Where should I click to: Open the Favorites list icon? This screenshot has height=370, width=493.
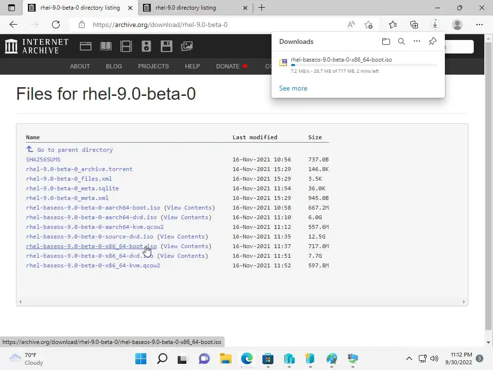393,25
